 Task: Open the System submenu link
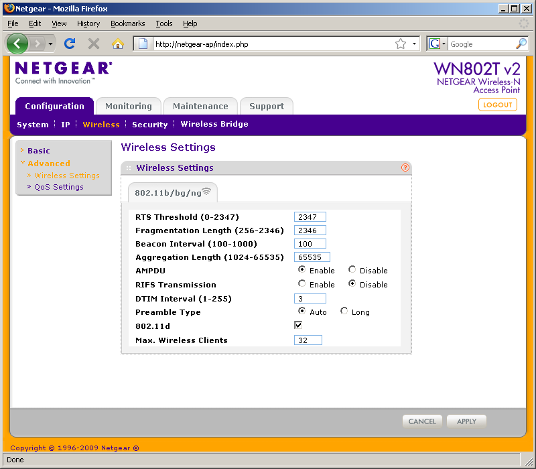tap(33, 125)
